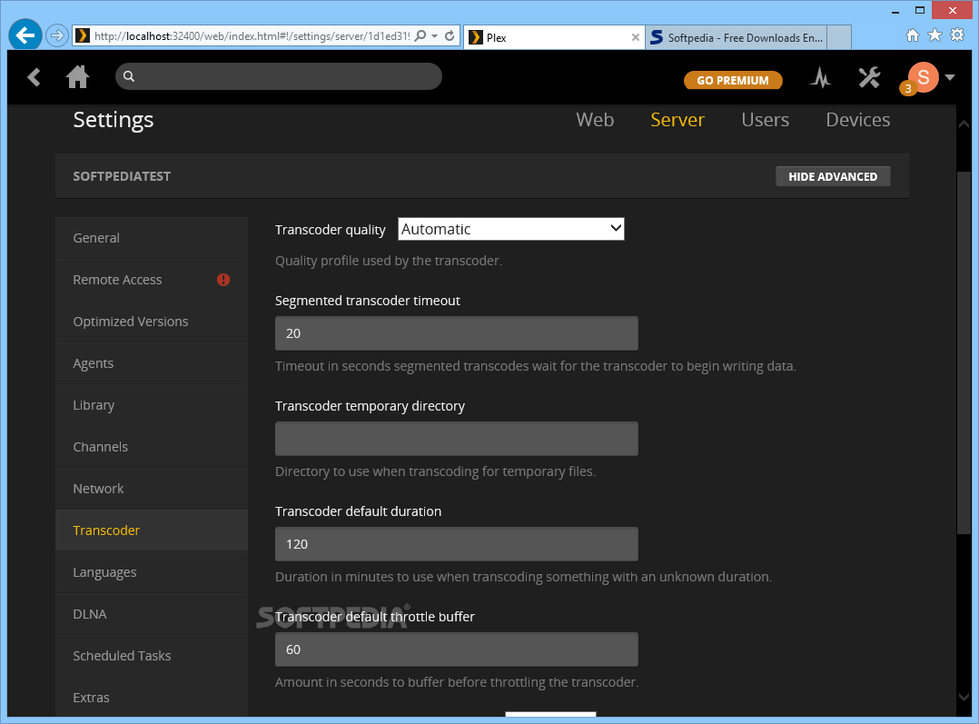Click the Segmented transcoder timeout field
The image size is (979, 724).
click(x=457, y=333)
